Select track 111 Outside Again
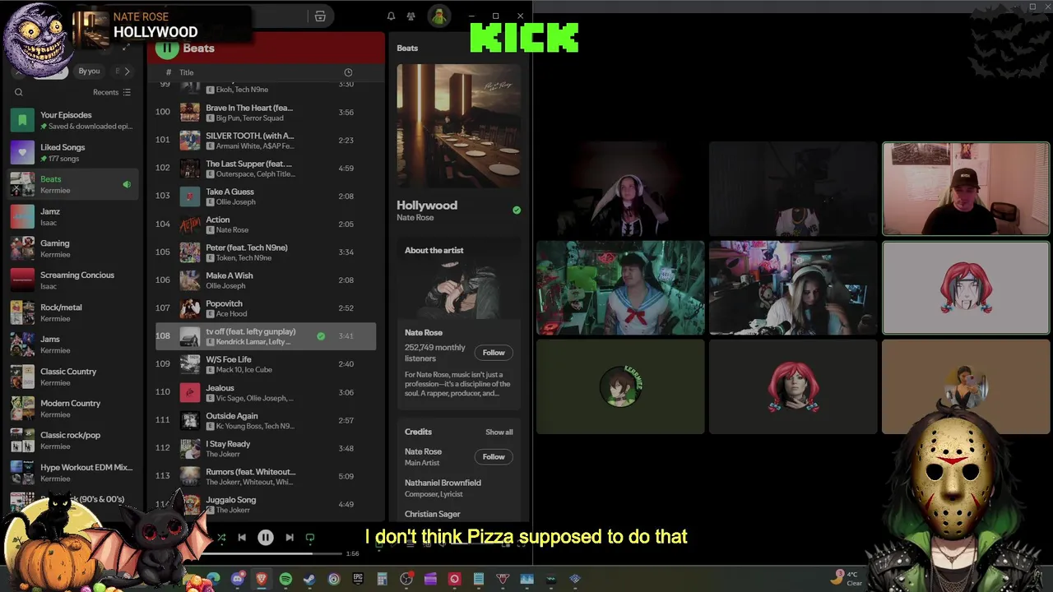Image resolution: width=1053 pixels, height=592 pixels. point(266,420)
